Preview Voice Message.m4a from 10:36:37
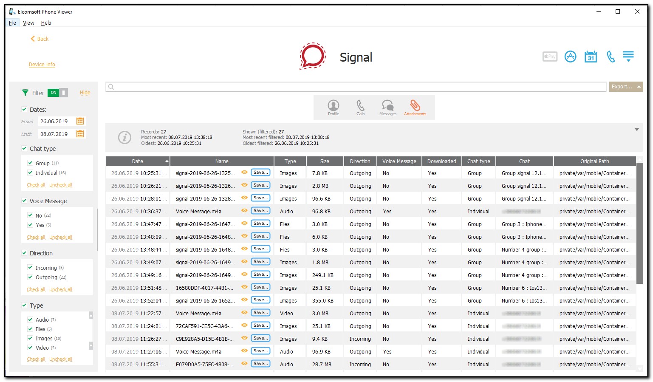This screenshot has width=653, height=382. [244, 210]
